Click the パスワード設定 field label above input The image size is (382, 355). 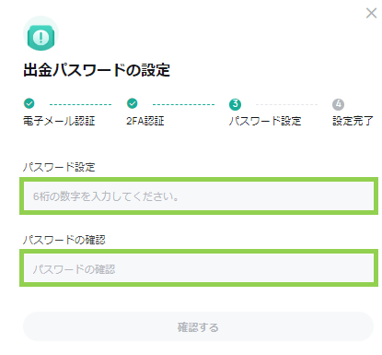59,167
